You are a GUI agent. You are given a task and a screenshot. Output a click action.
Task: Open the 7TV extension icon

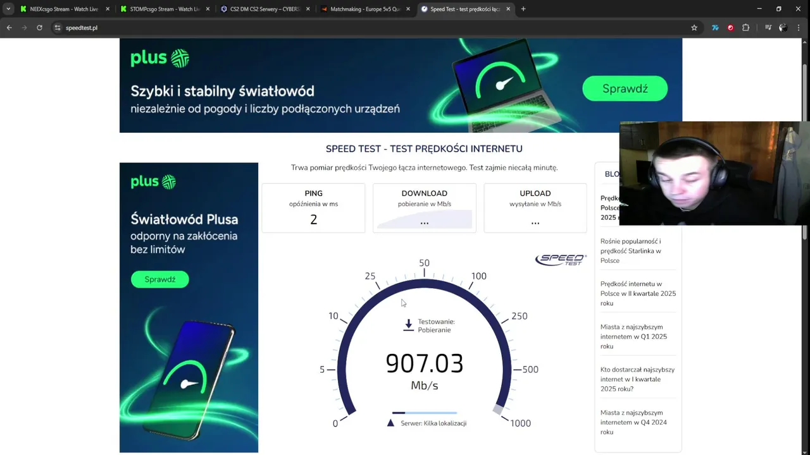pos(715,28)
